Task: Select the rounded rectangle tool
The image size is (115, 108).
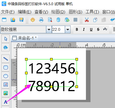Action: 6,67
